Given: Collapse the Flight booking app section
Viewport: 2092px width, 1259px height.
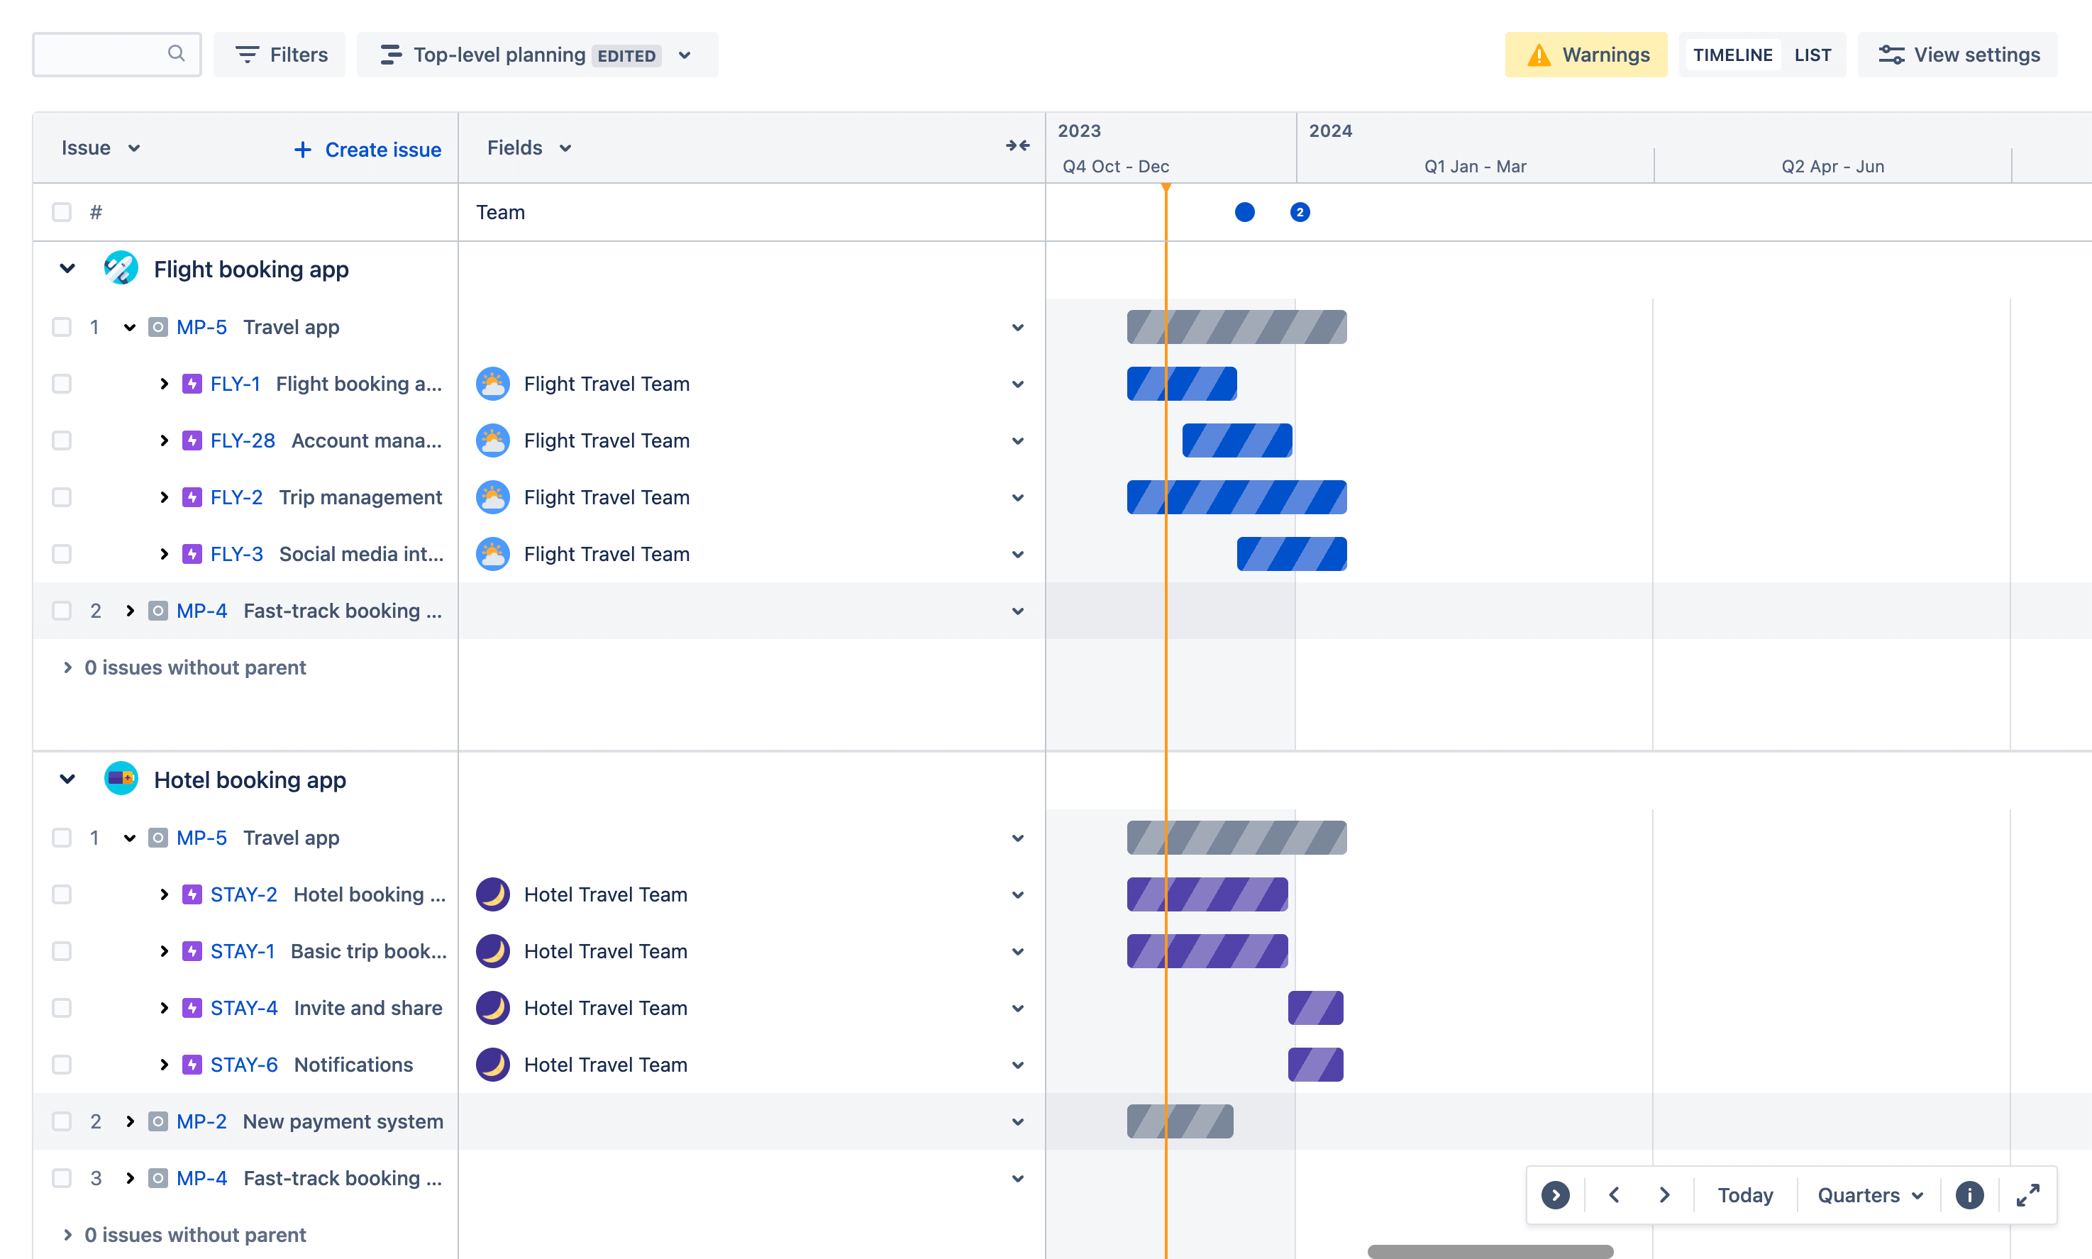Looking at the screenshot, I should coord(67,269).
